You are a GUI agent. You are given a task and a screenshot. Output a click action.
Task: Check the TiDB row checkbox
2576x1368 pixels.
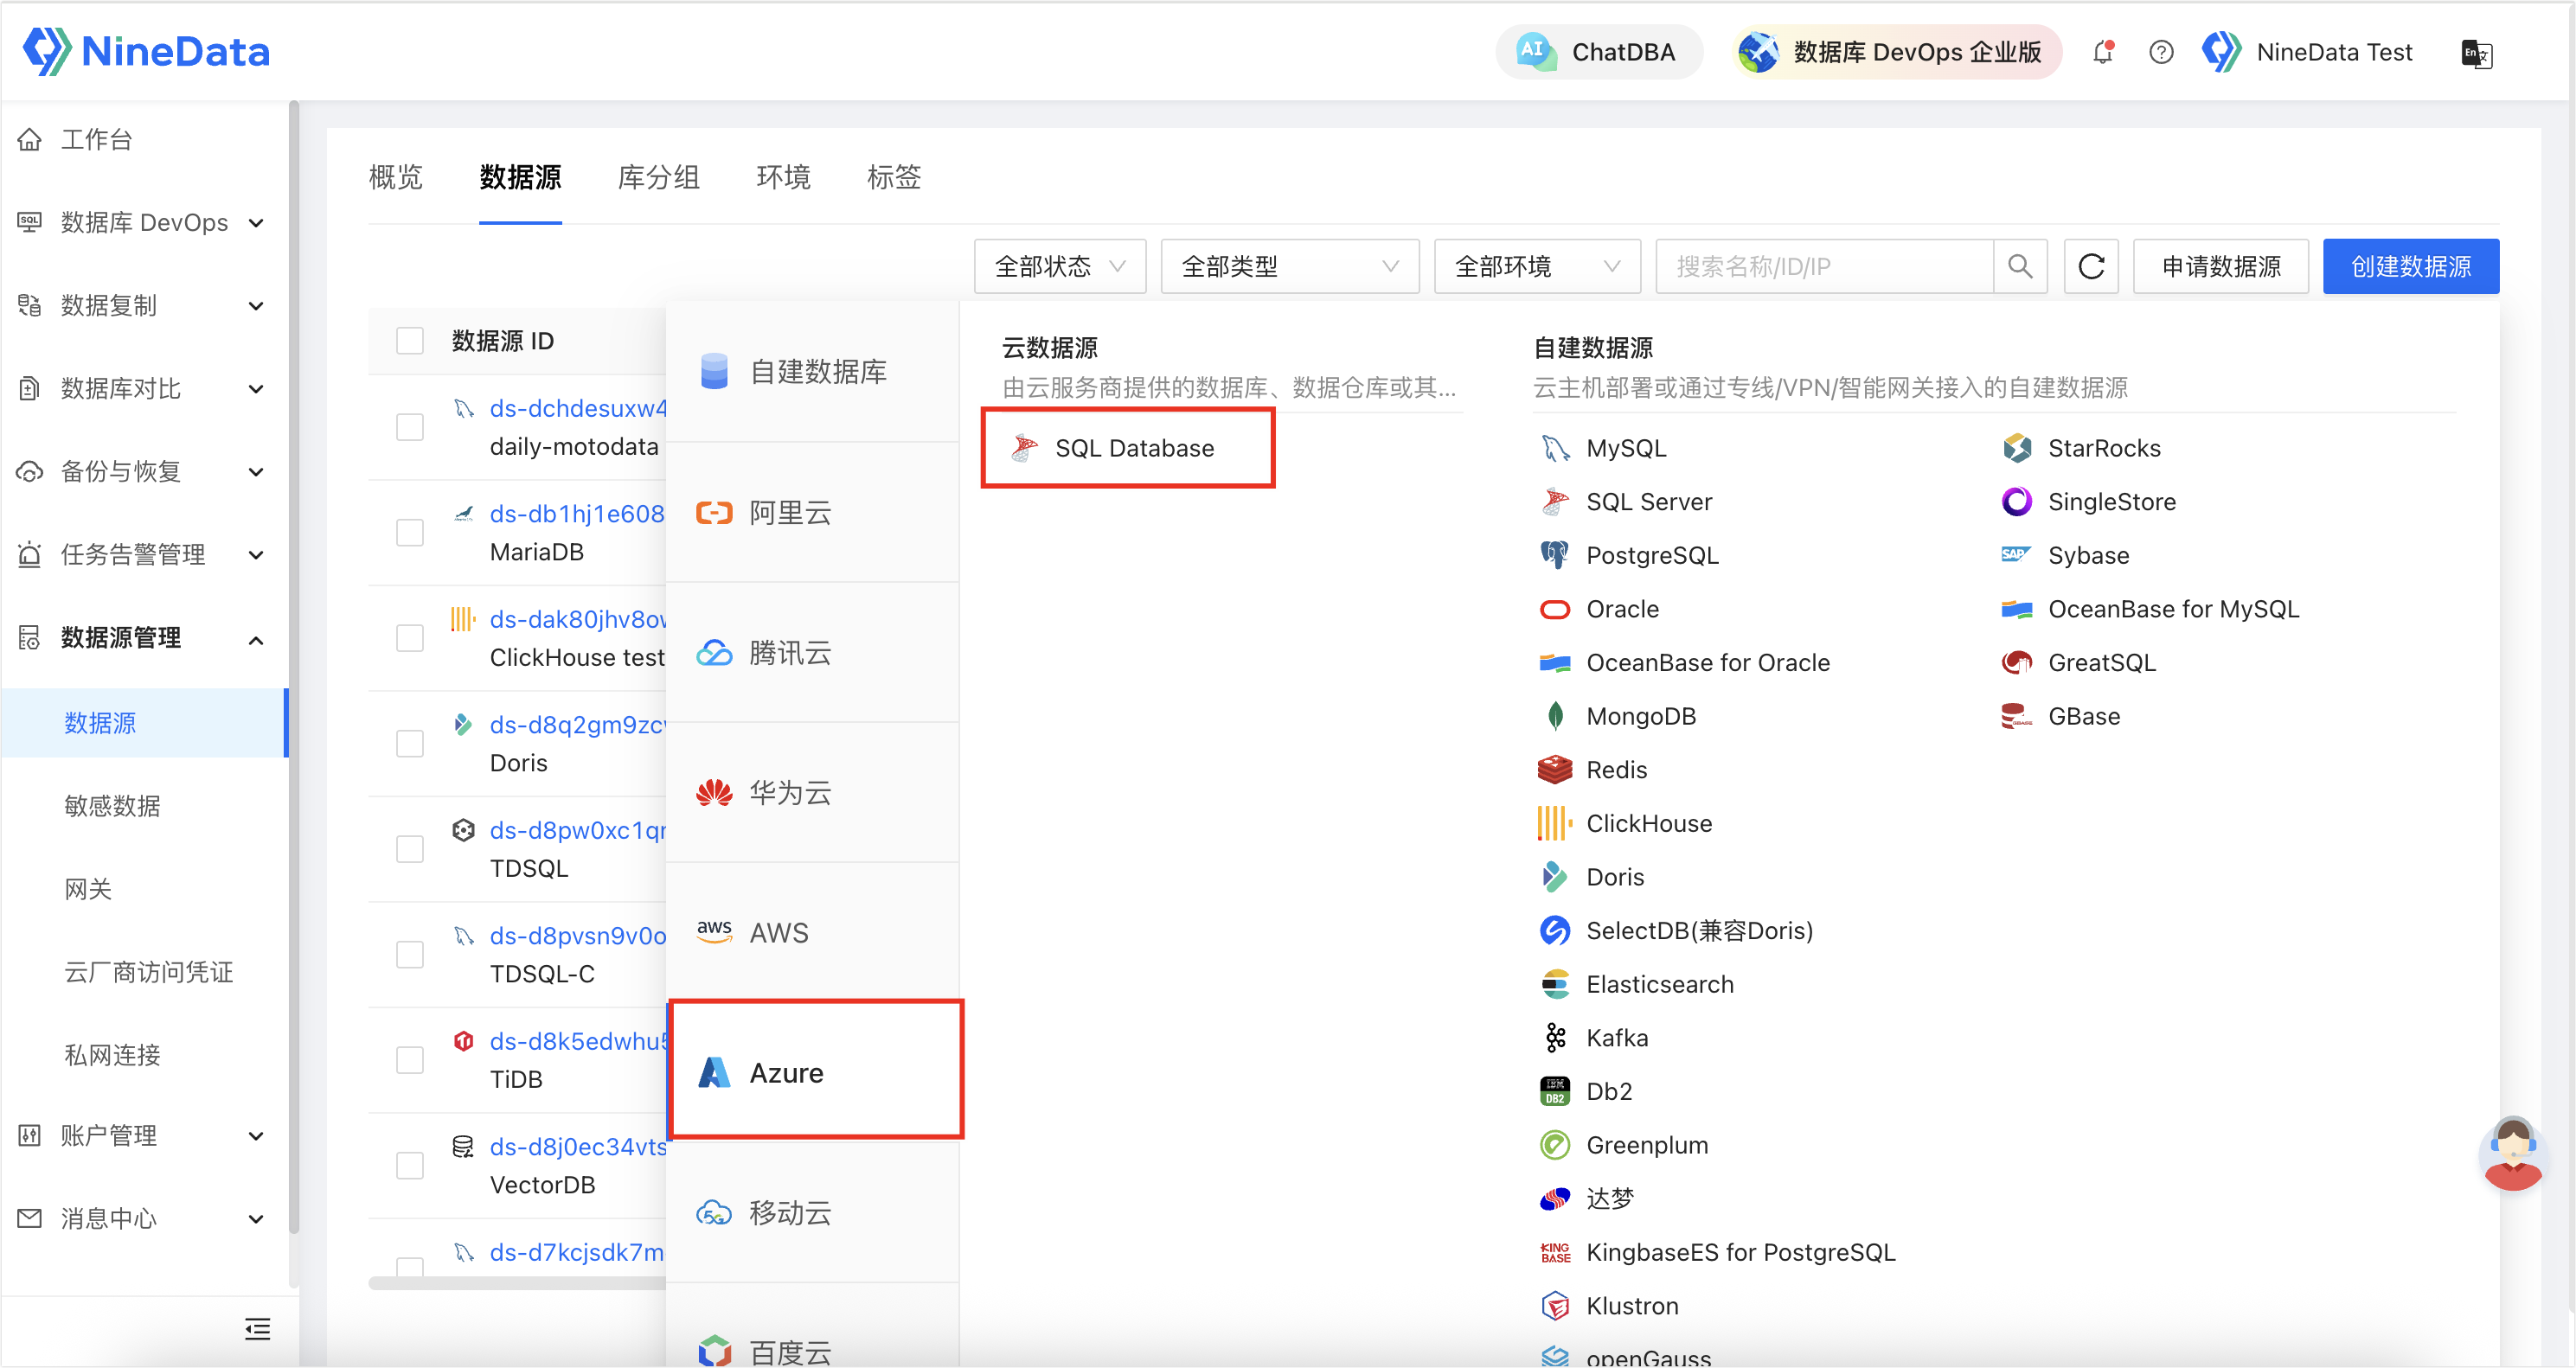coord(410,1060)
